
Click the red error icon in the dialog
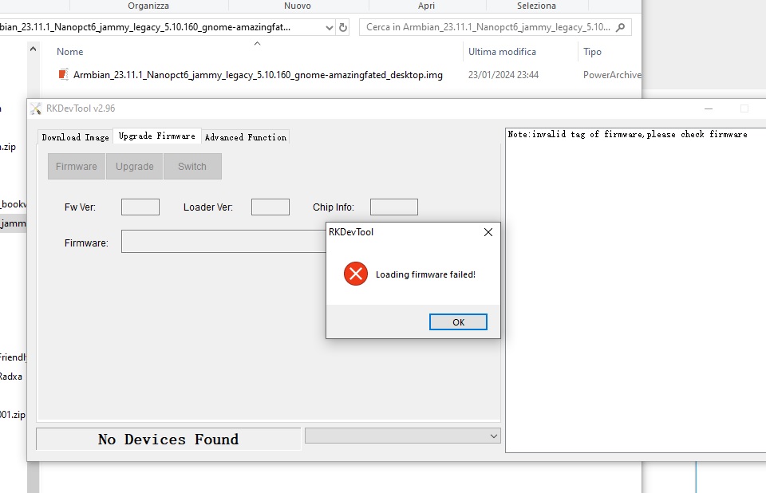click(355, 274)
